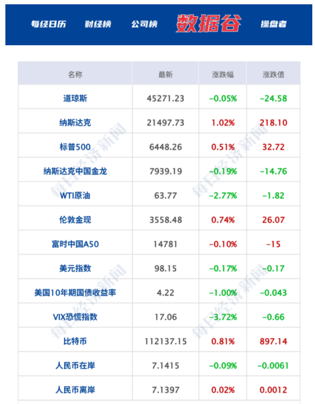Click the 最新 column header
Image resolution: width=315 pixels, height=404 pixels.
point(166,75)
